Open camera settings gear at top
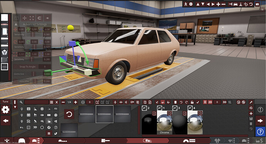 (191, 4)
